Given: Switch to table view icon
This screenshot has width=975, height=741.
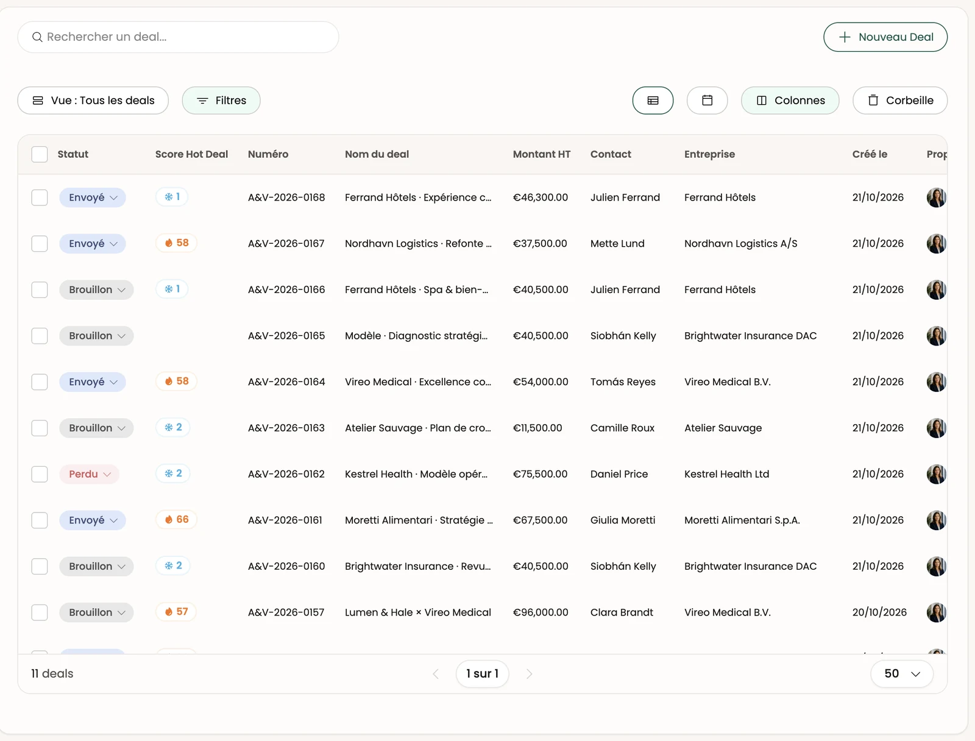Looking at the screenshot, I should [x=653, y=101].
